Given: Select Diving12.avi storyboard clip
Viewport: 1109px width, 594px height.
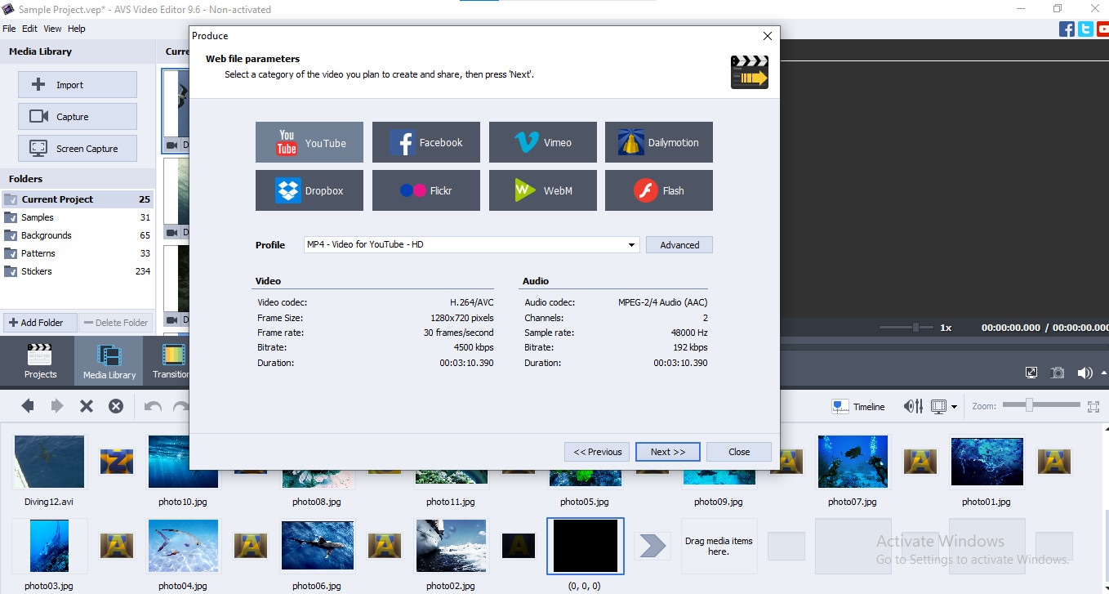Looking at the screenshot, I should pyautogui.click(x=48, y=462).
